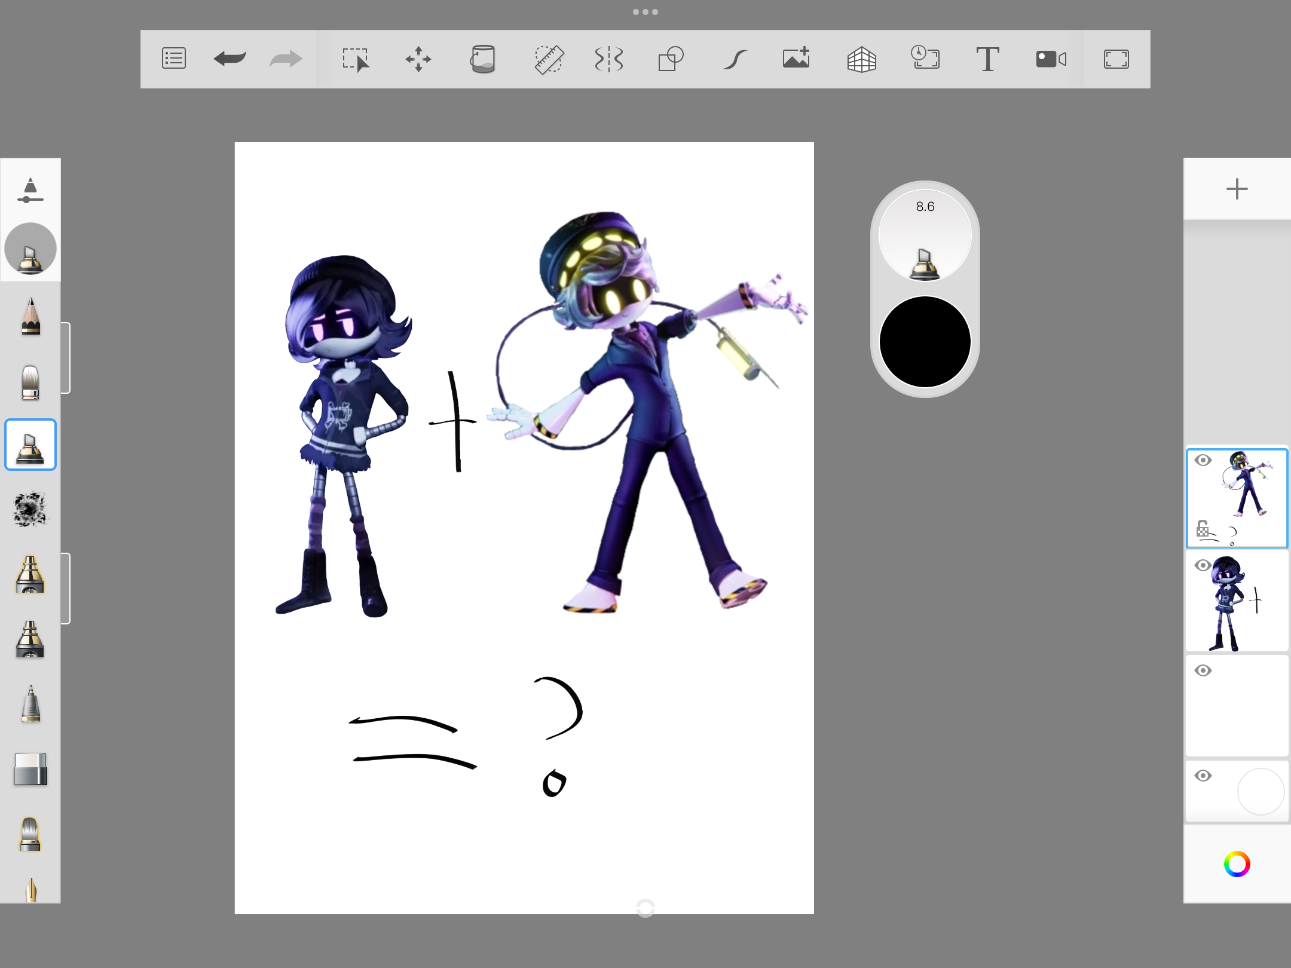Enter fullscreen canvas mode
1291x968 pixels.
click(x=1116, y=59)
